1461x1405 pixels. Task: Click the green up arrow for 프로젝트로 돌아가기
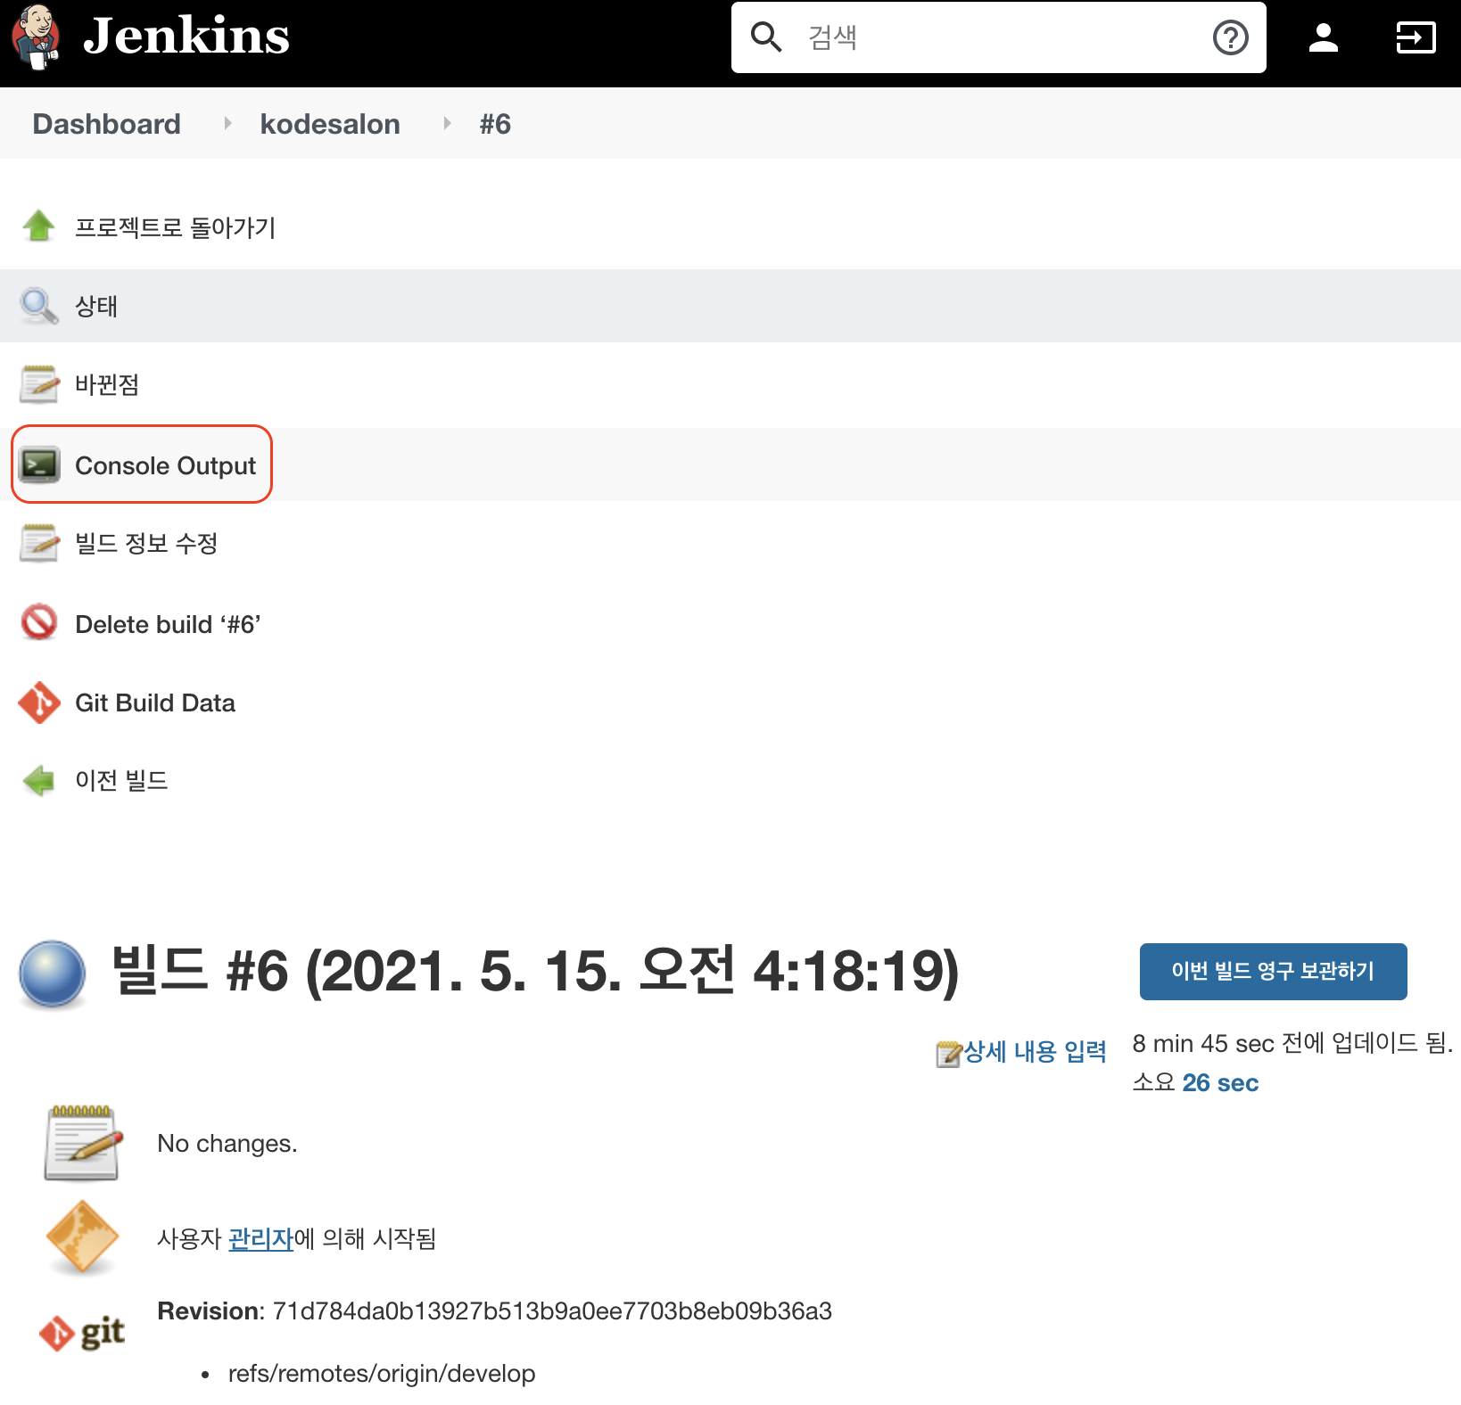pyautogui.click(x=39, y=226)
